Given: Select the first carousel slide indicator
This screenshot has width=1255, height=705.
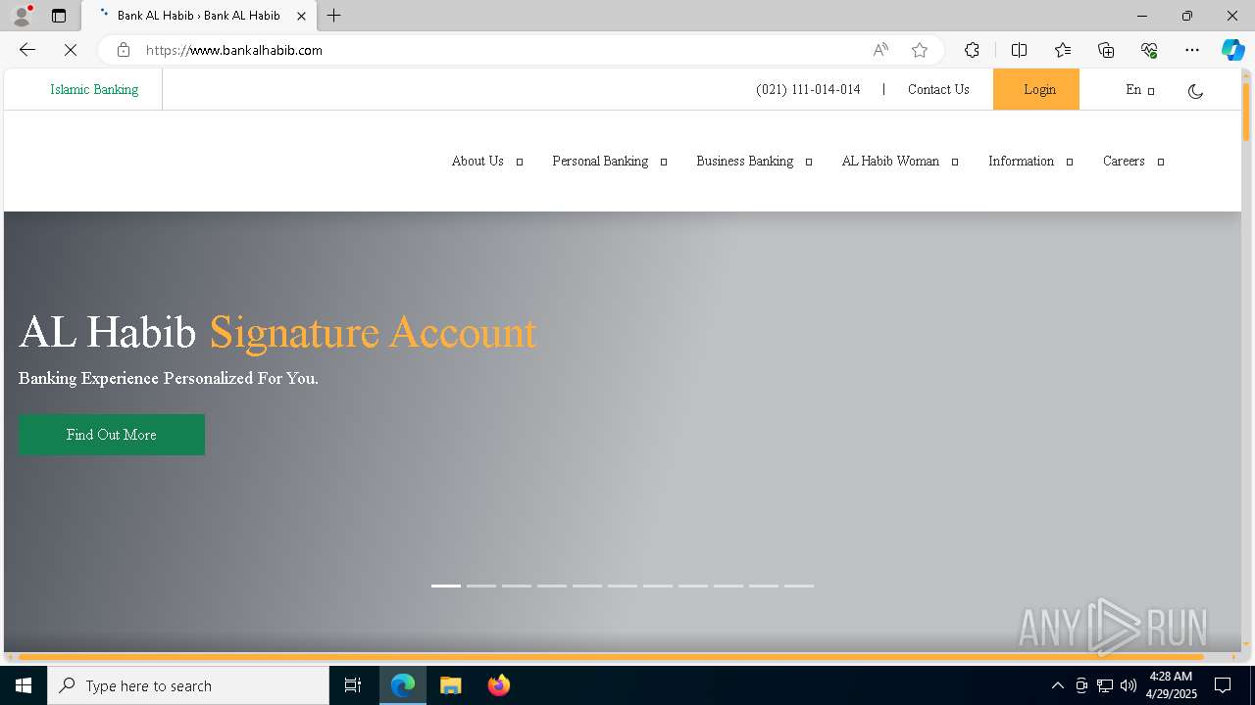Looking at the screenshot, I should [446, 586].
